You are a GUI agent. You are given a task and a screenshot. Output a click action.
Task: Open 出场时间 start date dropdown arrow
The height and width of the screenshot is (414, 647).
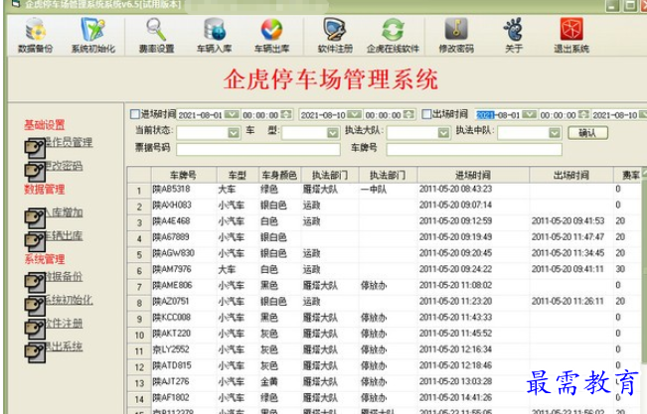529,114
